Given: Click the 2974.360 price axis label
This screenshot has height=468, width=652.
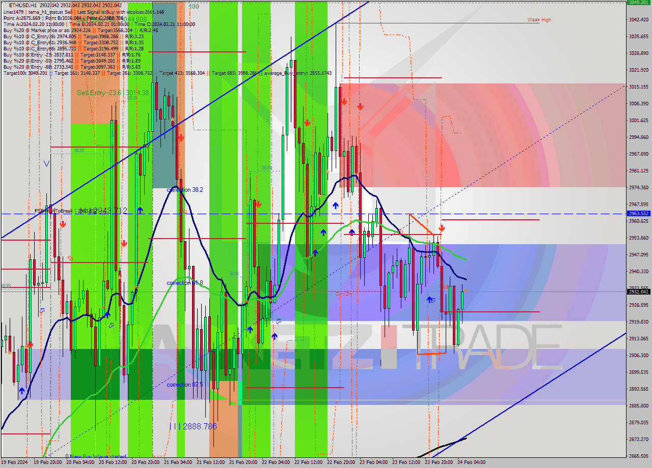Looking at the screenshot, I should point(638,187).
